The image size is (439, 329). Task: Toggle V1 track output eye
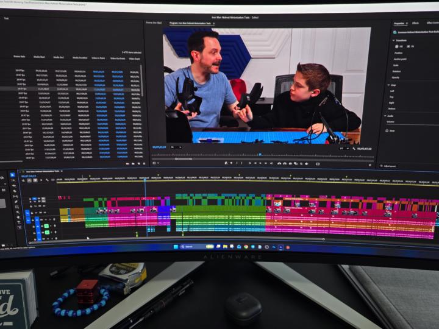45,213
